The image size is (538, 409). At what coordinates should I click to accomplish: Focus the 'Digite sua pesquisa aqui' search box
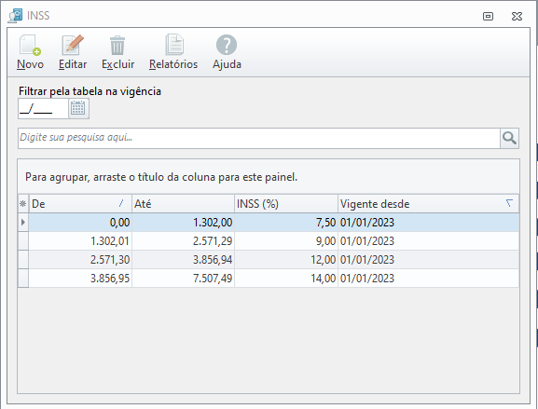tap(259, 138)
